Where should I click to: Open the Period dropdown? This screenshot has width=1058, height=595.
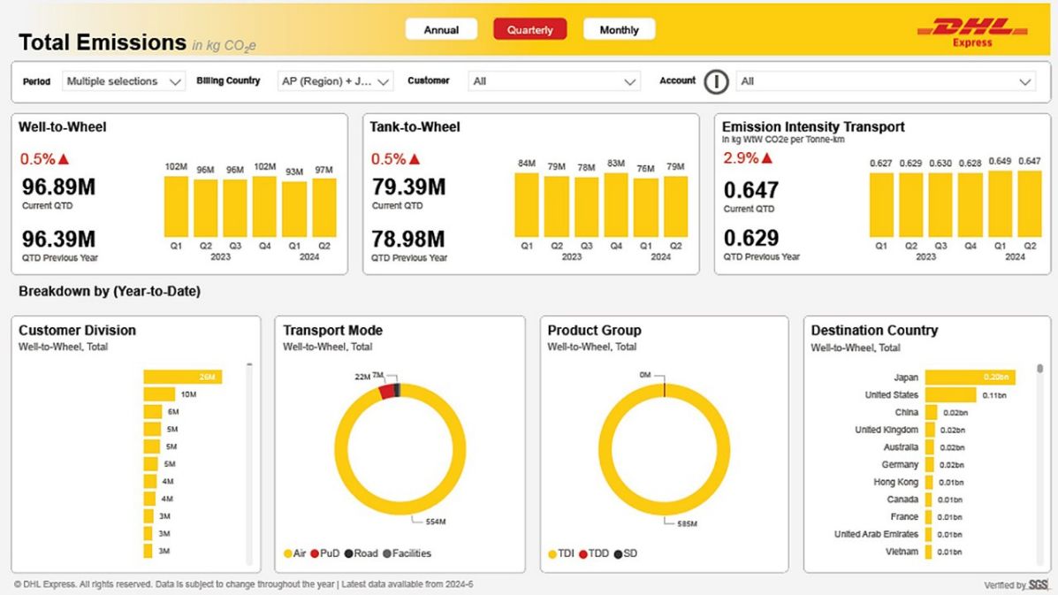pos(123,81)
